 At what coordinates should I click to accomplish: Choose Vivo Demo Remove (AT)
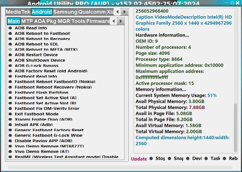[39, 151]
